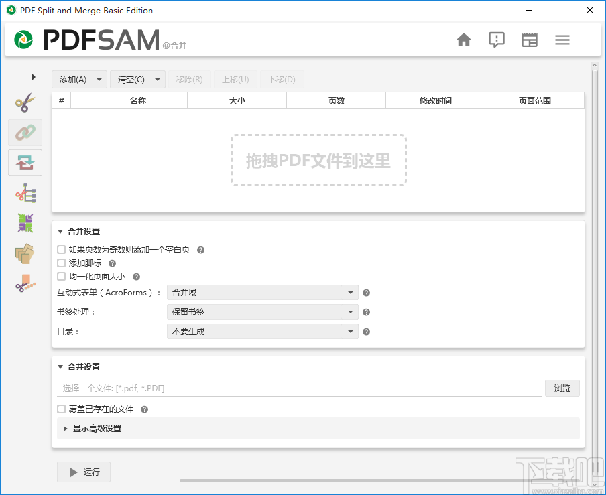
Task: Open the AcroForms handling dropdown
Action: [262, 292]
